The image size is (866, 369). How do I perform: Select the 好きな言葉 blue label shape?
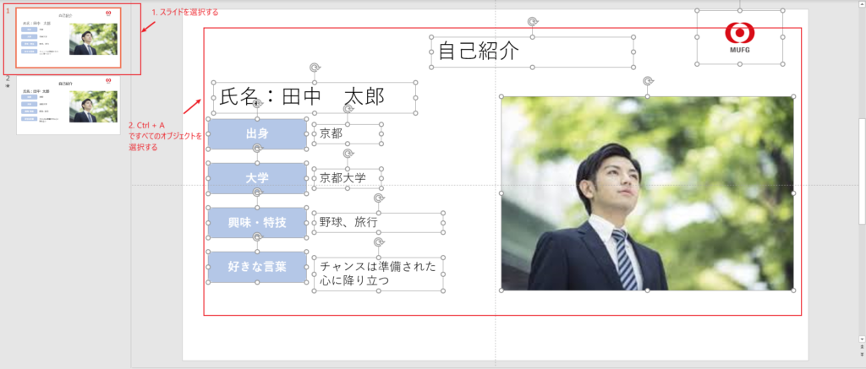[258, 267]
